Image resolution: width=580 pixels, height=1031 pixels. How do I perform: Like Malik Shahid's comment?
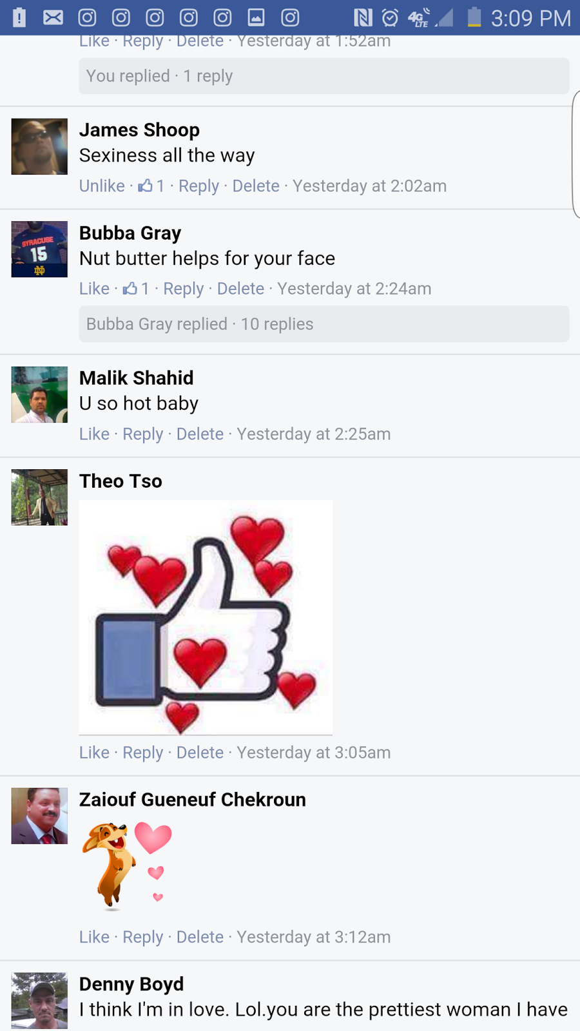click(94, 434)
